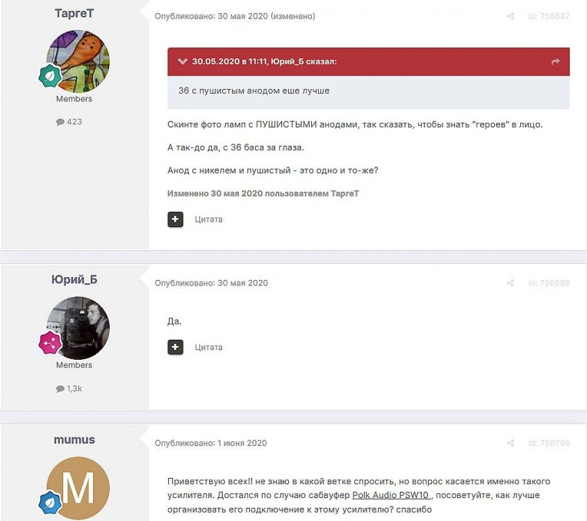Click the share icon on ТаргеТ's post
Viewport: 587px width, 521px height.
(511, 16)
